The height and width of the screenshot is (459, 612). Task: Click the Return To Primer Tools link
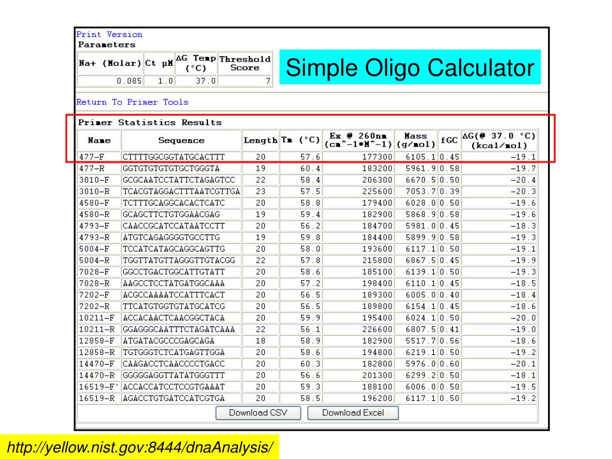132,102
